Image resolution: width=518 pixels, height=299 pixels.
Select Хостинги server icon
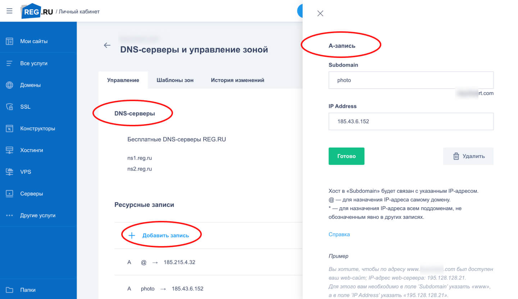click(9, 150)
